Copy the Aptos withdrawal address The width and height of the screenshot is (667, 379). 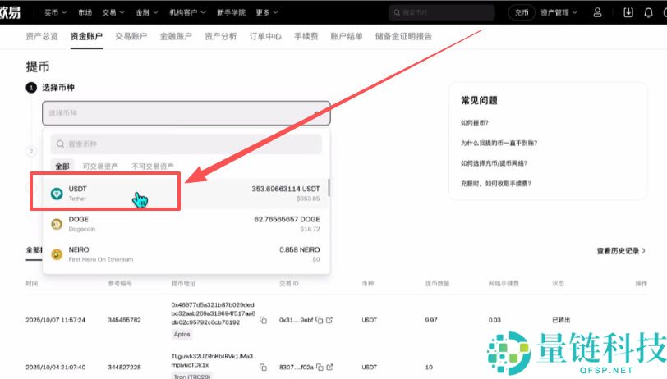coord(263,320)
